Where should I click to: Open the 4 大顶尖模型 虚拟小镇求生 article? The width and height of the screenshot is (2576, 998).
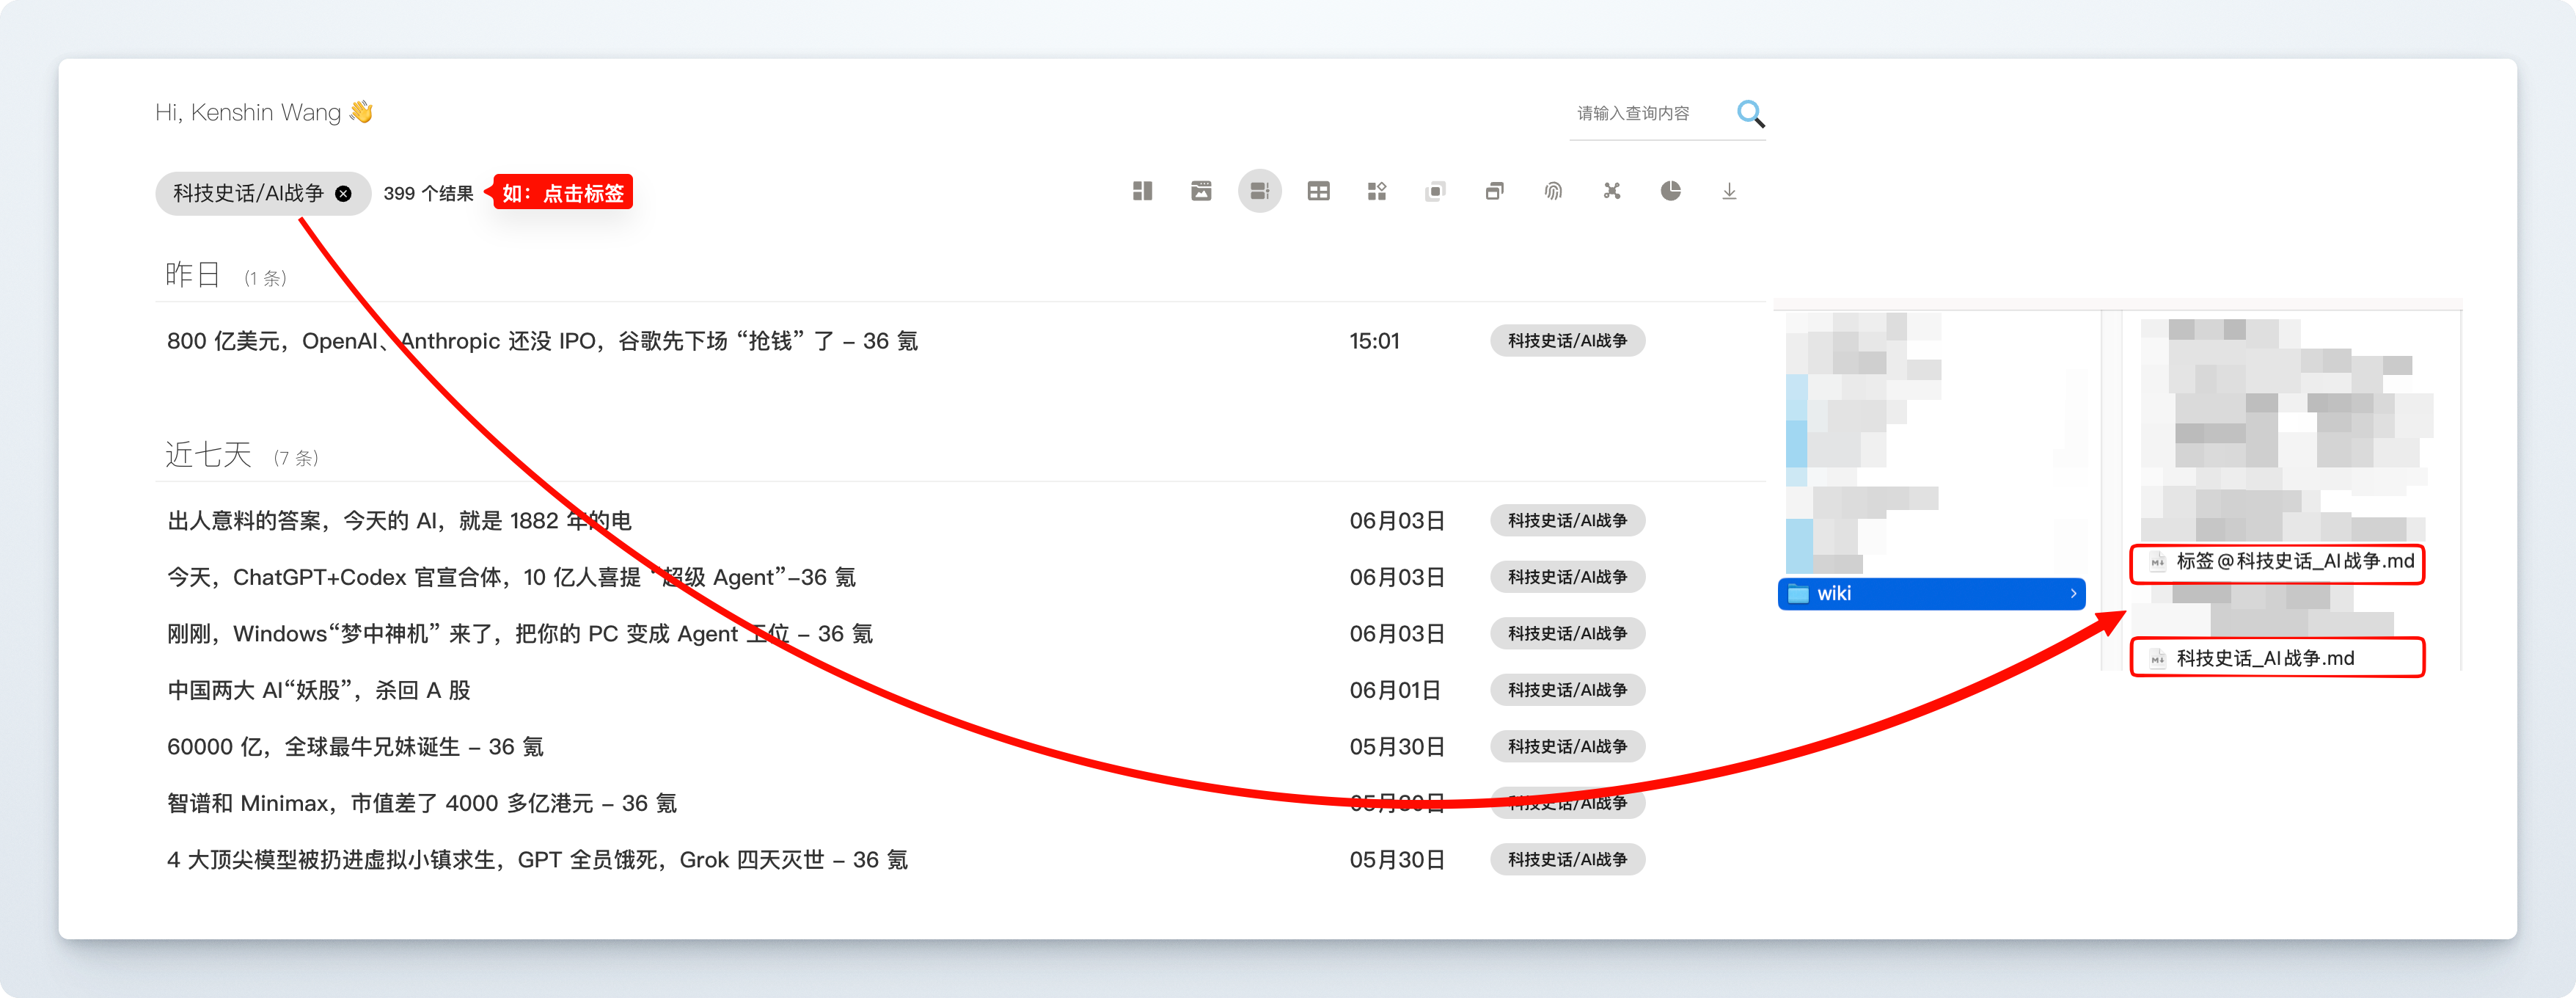(x=537, y=860)
